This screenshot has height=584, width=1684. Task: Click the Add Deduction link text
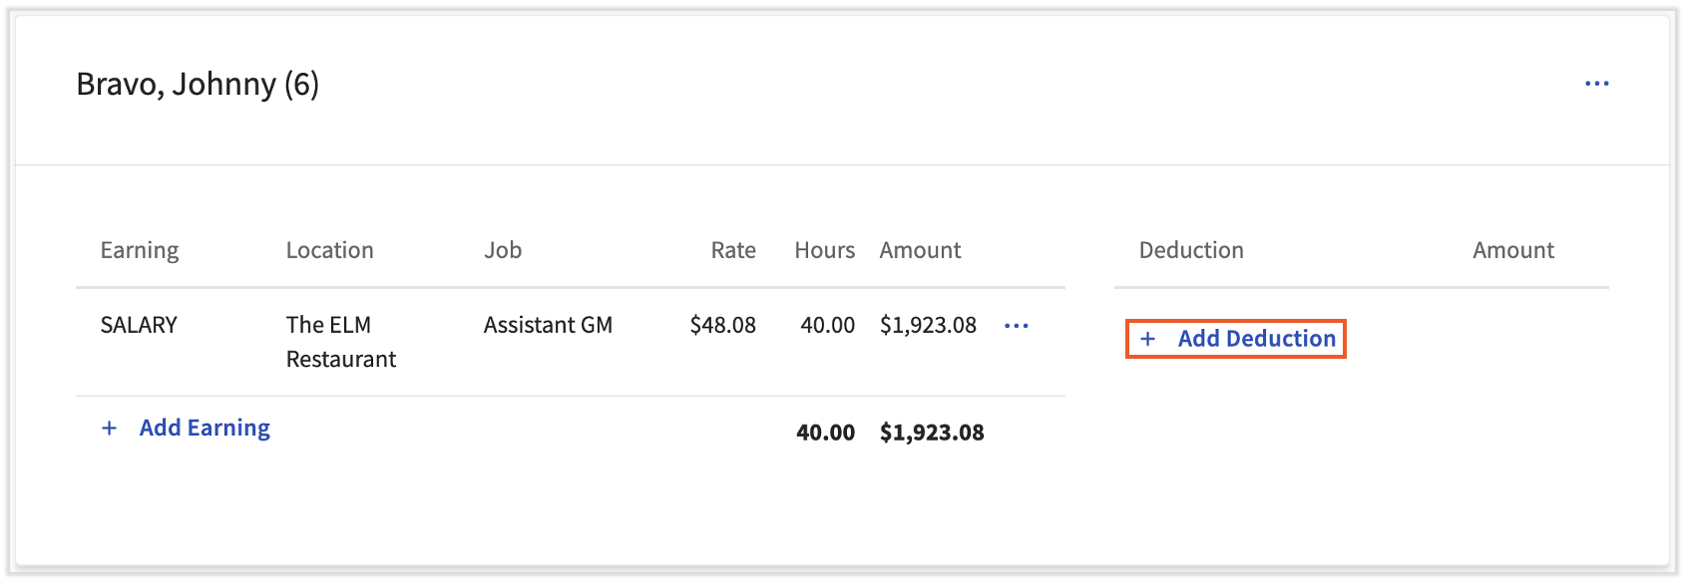[1256, 339]
